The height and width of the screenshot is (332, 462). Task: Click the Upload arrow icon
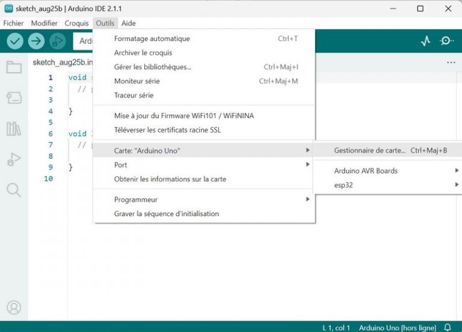point(36,41)
